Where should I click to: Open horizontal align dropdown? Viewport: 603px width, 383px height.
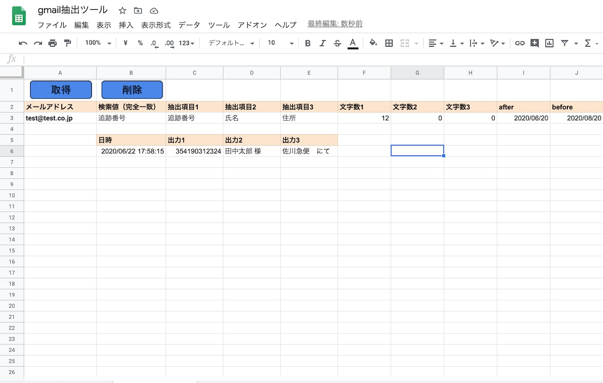436,44
